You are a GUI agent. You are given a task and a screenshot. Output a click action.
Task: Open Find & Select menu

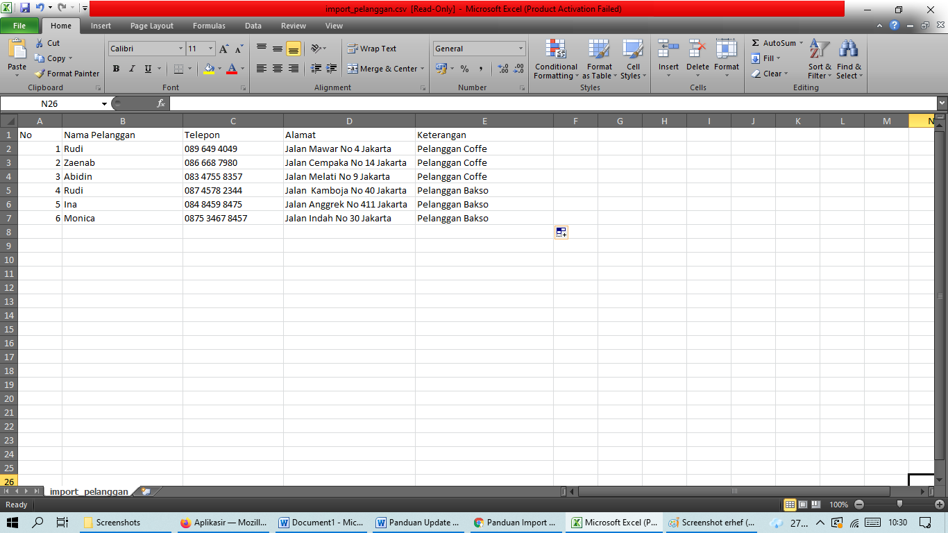coord(849,59)
